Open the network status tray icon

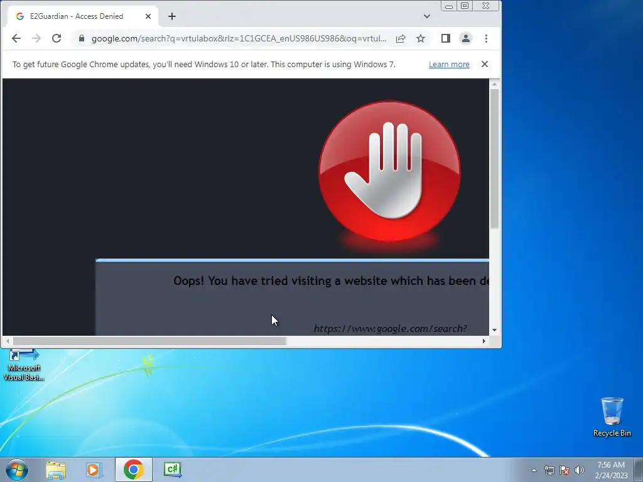[549, 470]
